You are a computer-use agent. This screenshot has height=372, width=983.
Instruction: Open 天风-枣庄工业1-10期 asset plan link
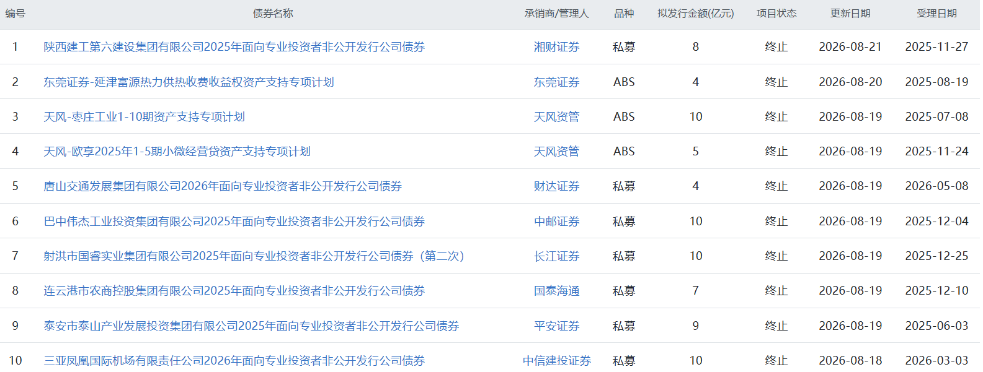(x=144, y=116)
